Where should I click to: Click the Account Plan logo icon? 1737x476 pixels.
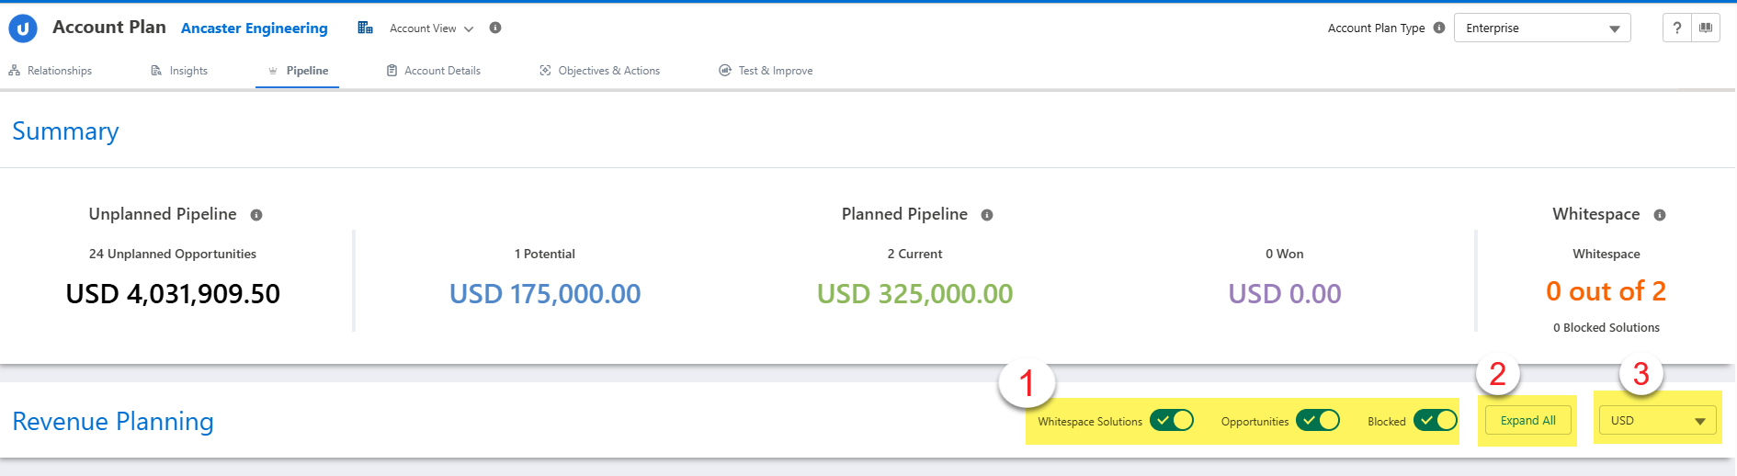pyautogui.click(x=23, y=28)
